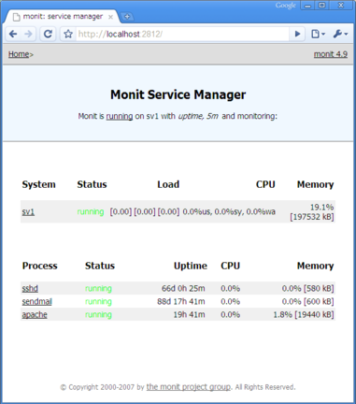Click the sshd uptime 66d 0h 25m
The width and height of the screenshot is (356, 404).
point(183,288)
